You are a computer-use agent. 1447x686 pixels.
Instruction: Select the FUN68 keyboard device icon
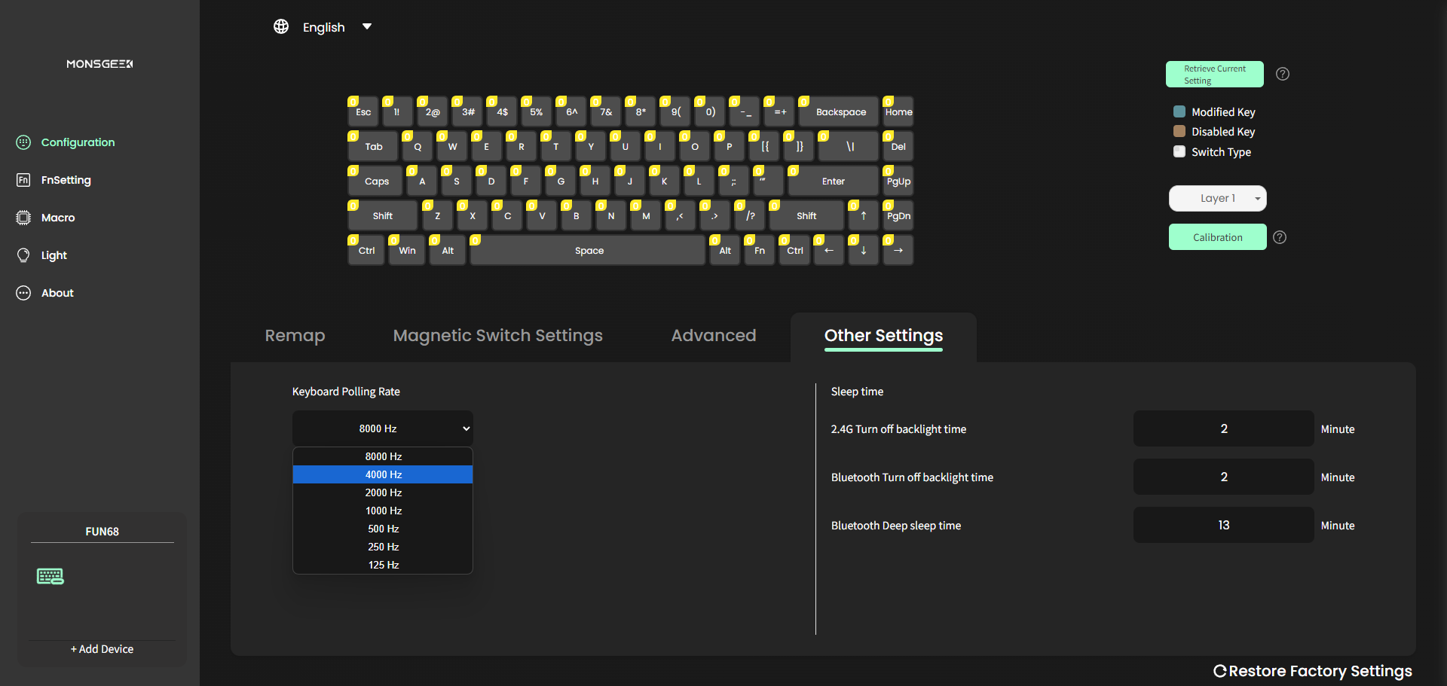click(x=50, y=577)
